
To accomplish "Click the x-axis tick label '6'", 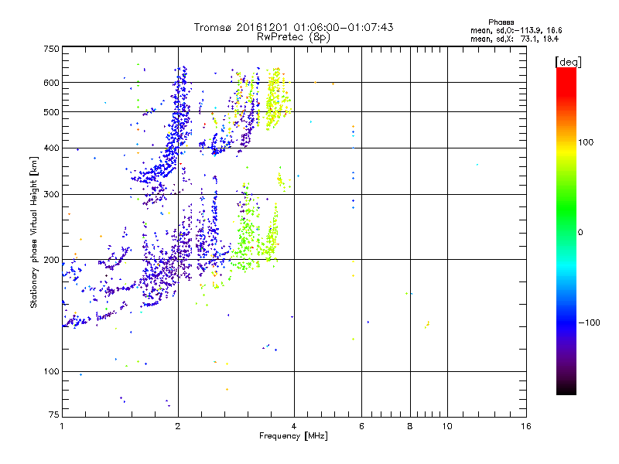I will pos(361,426).
